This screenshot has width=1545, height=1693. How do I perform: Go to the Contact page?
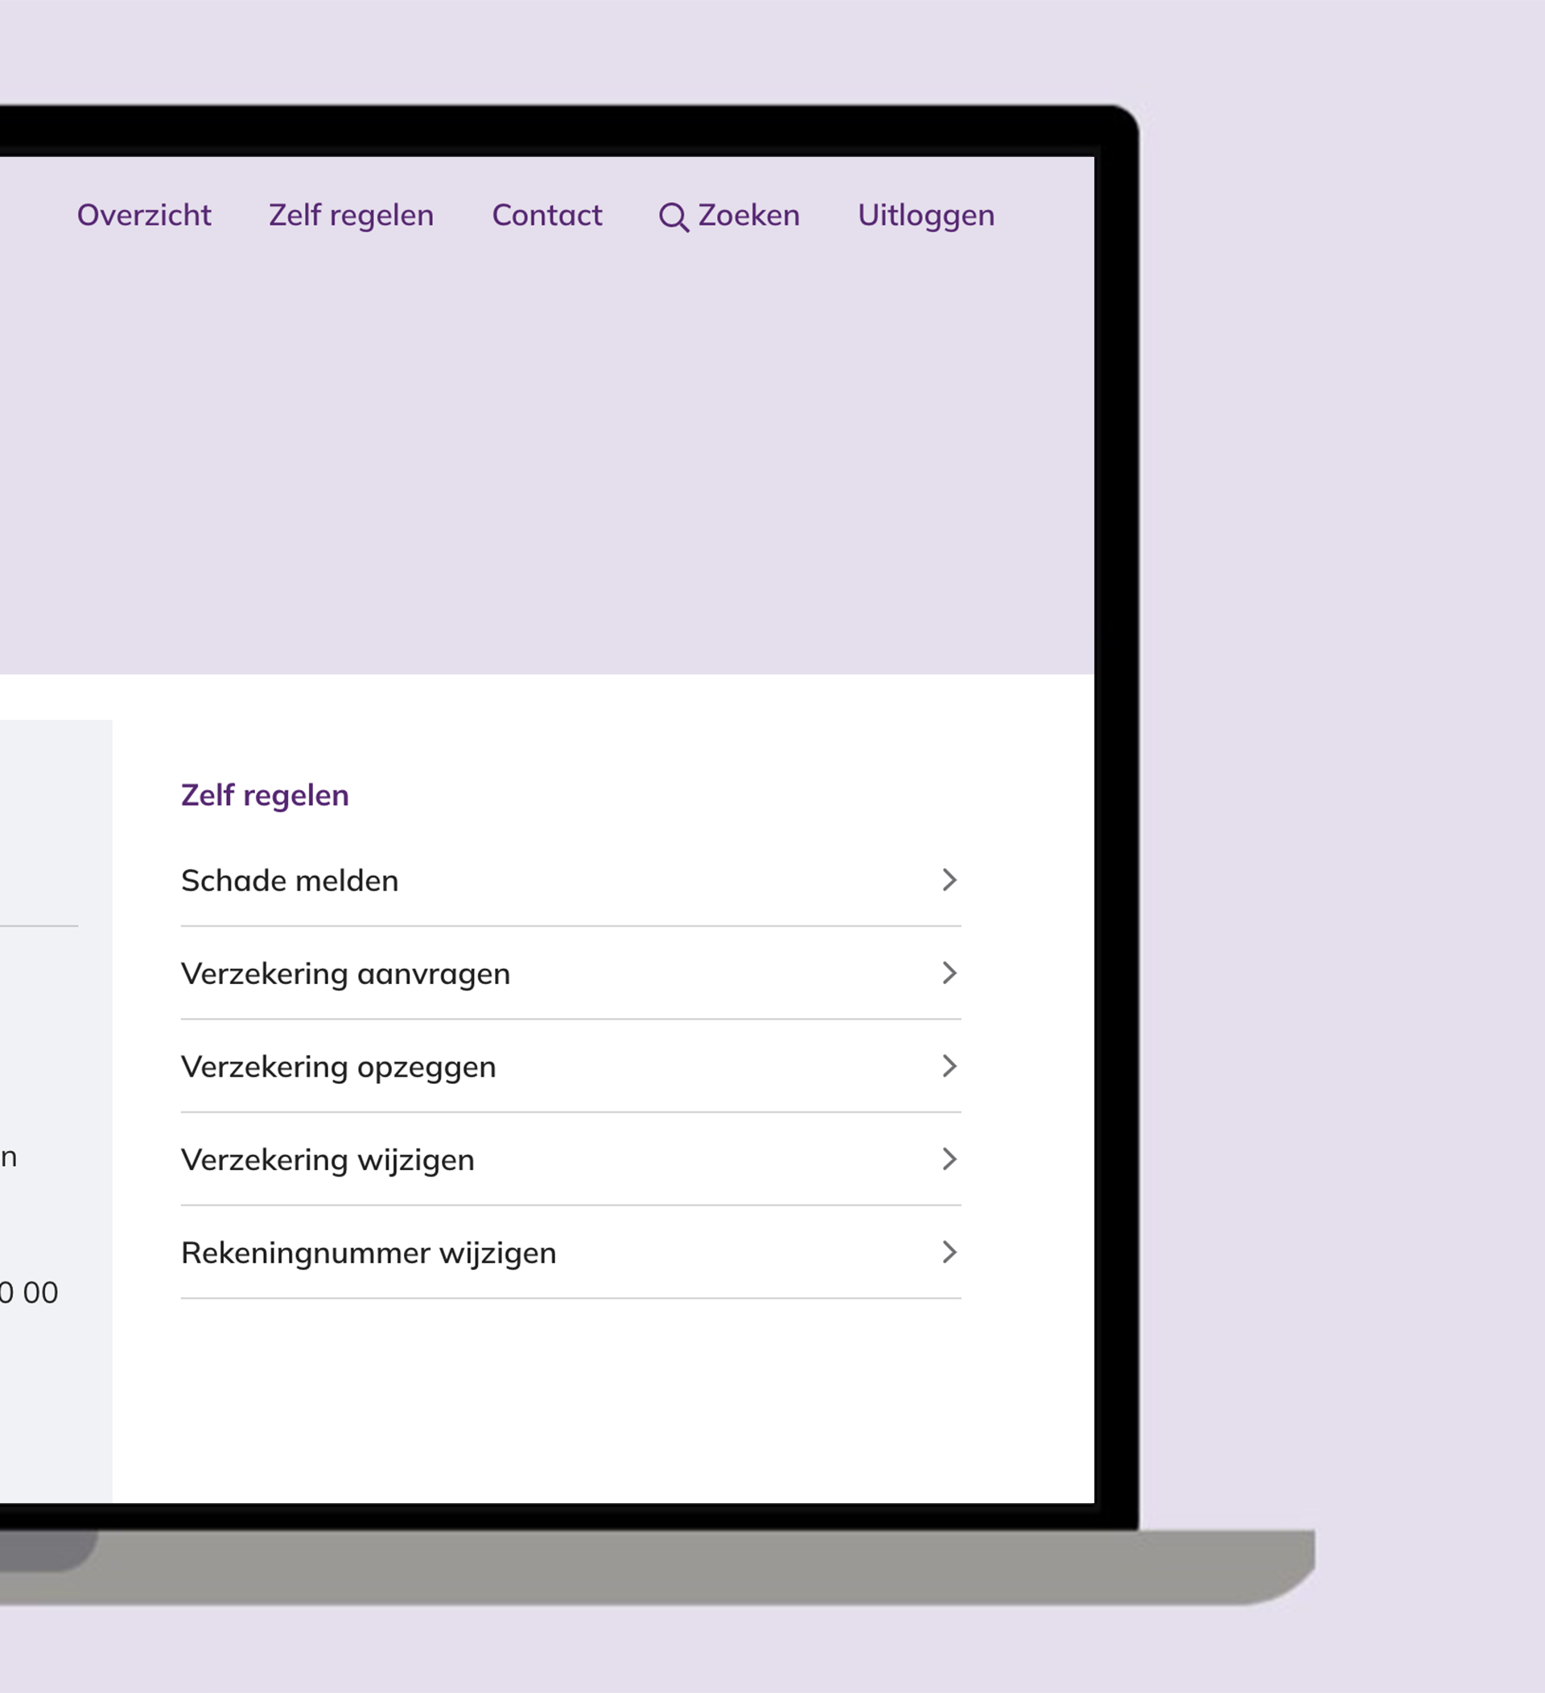tap(546, 215)
